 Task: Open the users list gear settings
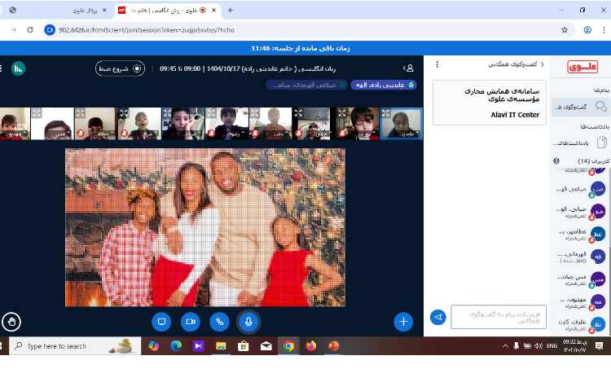point(556,160)
